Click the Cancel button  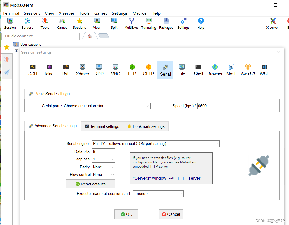pos(171,214)
